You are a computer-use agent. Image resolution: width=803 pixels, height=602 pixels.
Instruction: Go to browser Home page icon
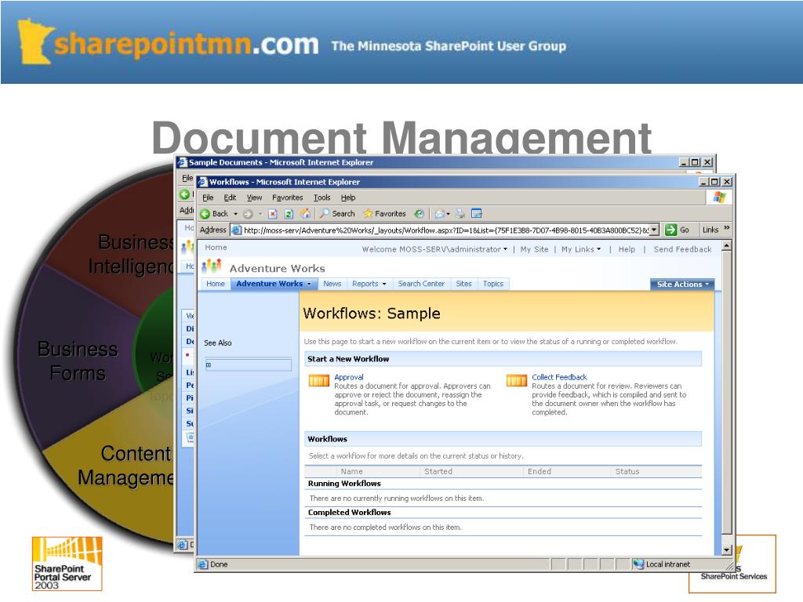(306, 213)
